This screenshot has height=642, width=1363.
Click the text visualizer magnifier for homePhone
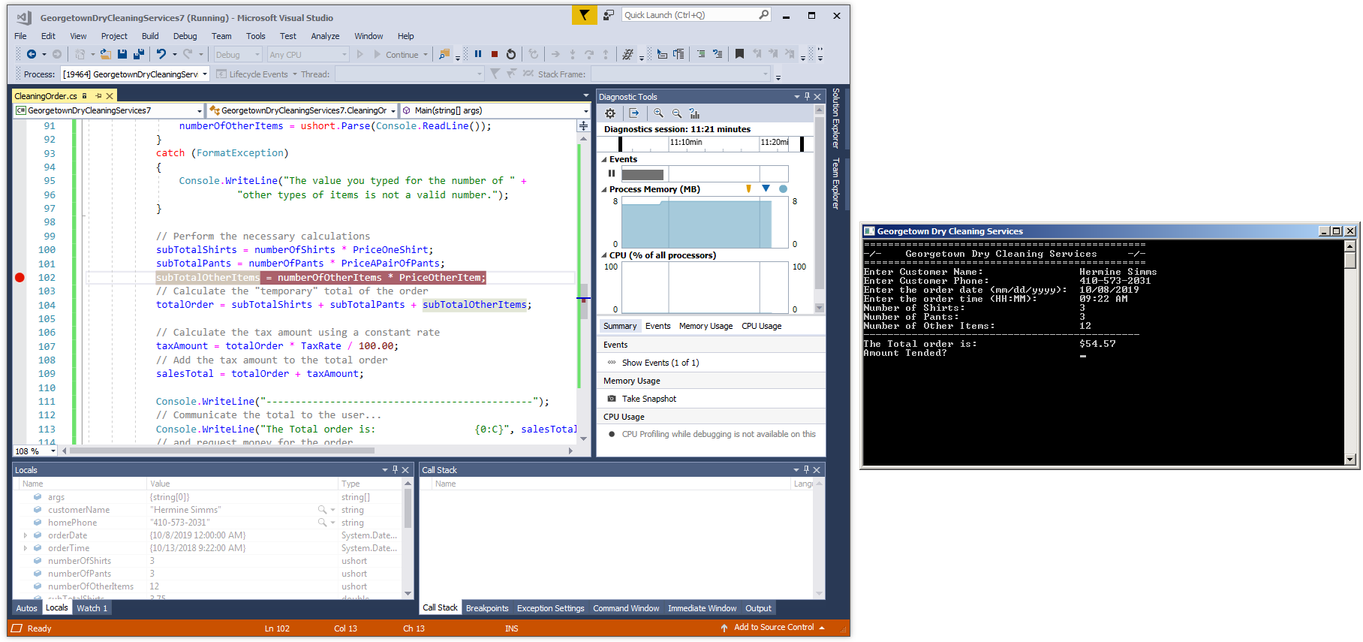coord(322,523)
